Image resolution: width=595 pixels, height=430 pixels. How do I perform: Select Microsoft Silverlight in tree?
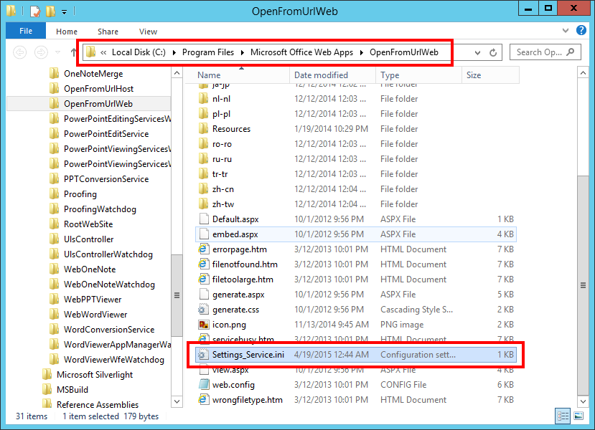click(x=95, y=375)
